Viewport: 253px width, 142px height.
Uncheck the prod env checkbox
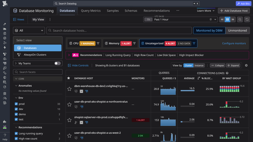pos(16,104)
